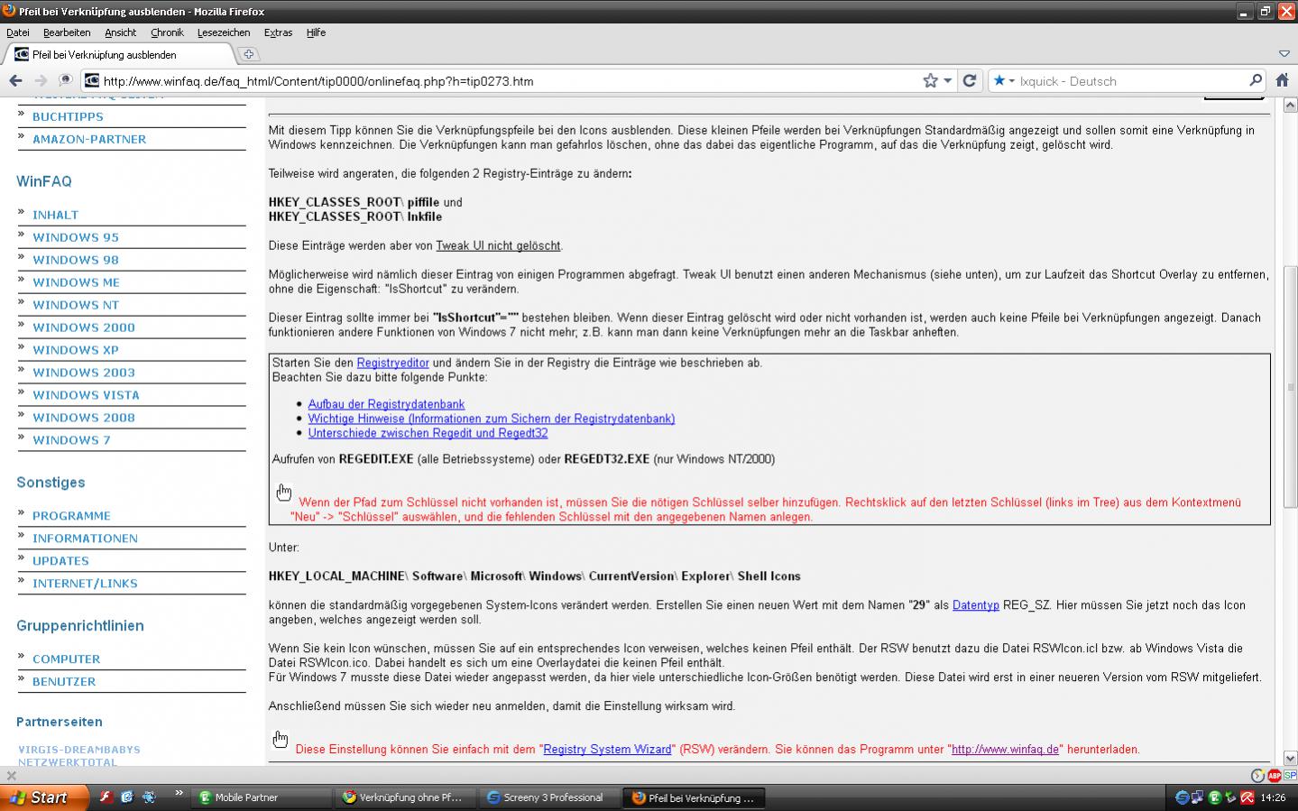The image size is (1298, 811).
Task: Open the Datei menu
Action: tap(17, 32)
